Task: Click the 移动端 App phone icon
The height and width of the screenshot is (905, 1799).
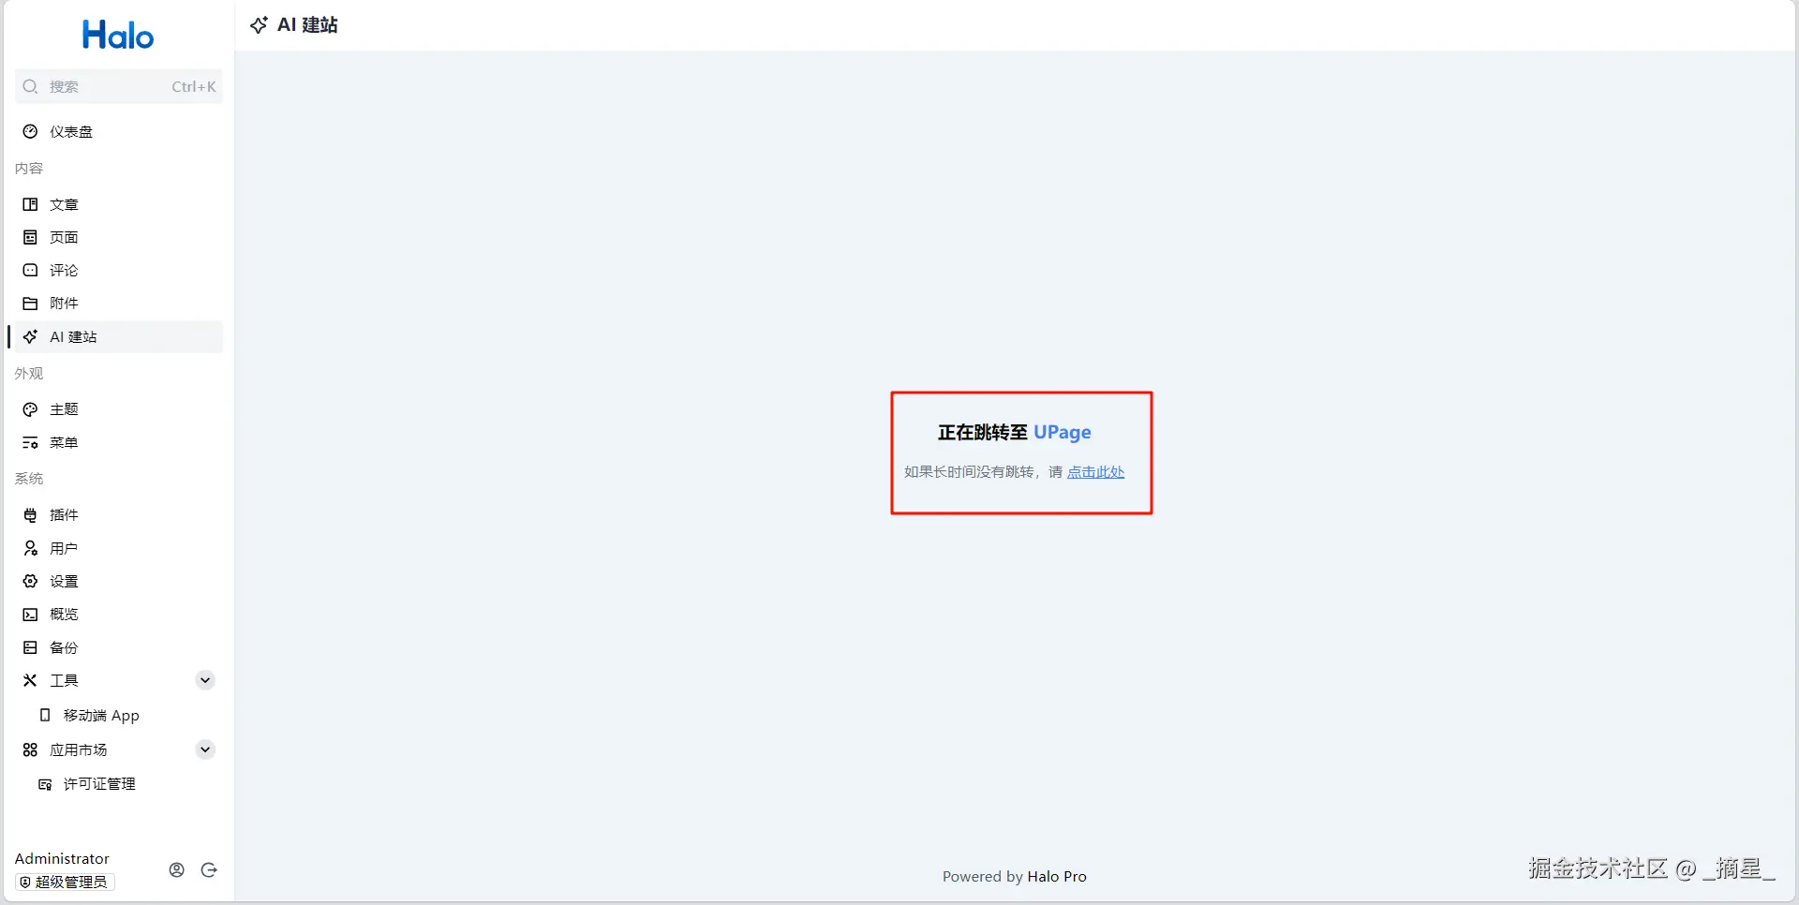Action: [44, 715]
